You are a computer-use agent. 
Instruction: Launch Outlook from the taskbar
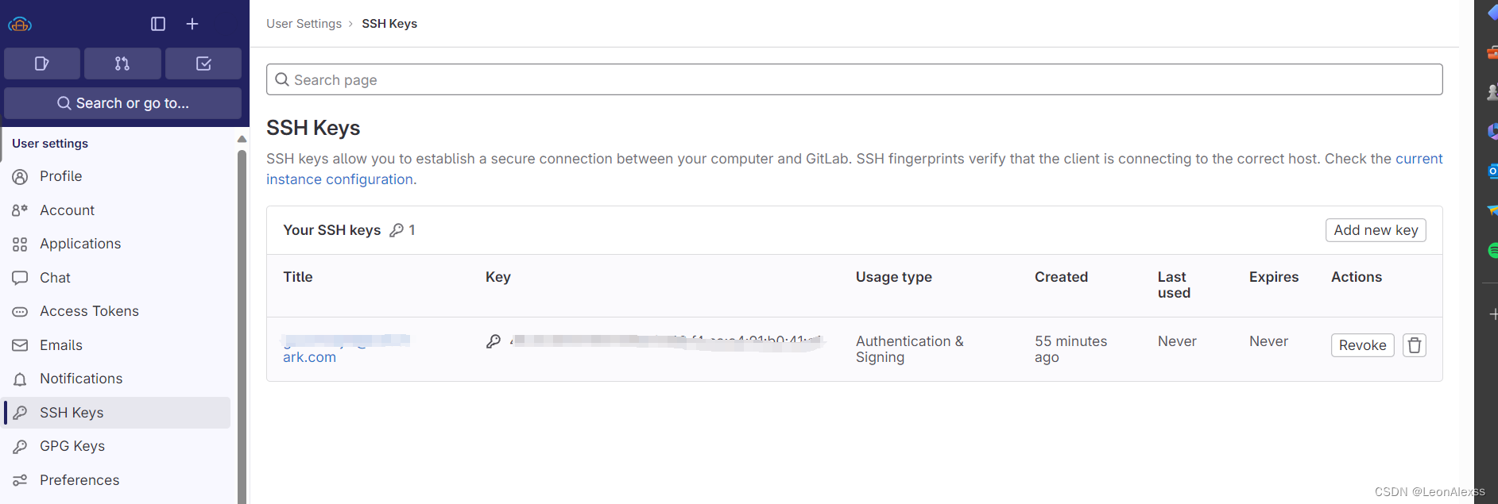coord(1492,171)
